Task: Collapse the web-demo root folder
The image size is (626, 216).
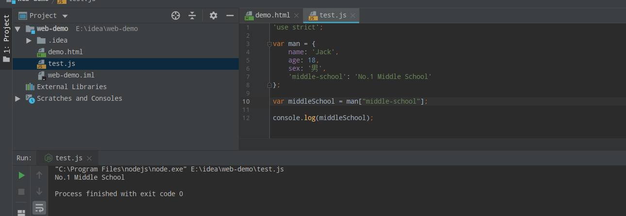Action: pos(18,29)
